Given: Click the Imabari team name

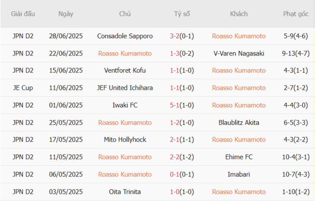Looking at the screenshot, I should tap(239, 175).
